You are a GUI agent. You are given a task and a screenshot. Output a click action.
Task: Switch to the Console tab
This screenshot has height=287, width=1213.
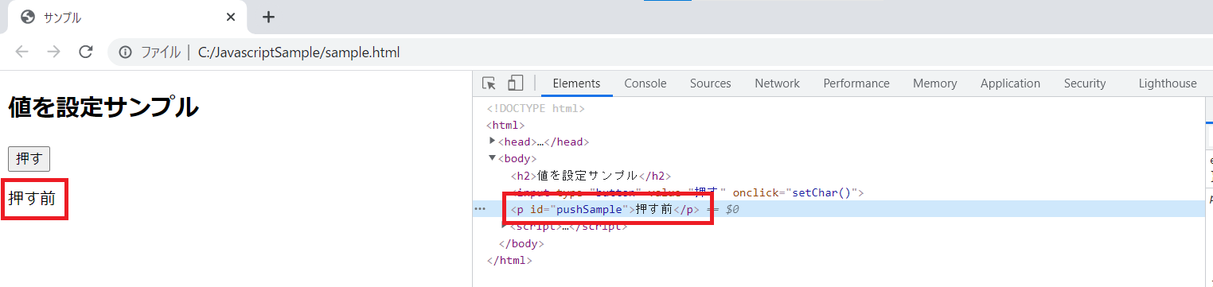tap(646, 83)
